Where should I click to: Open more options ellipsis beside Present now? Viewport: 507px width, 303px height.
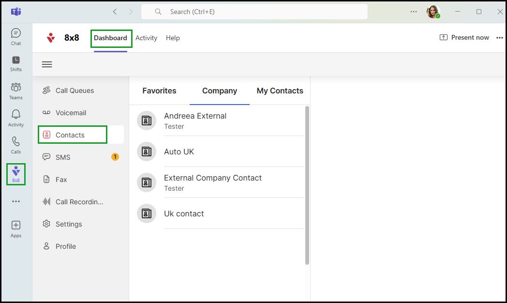[x=500, y=38]
